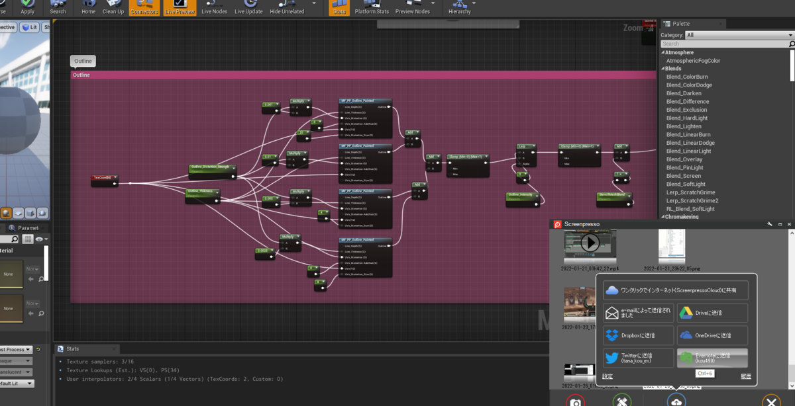
Task: Open Screenpresso wrench settings icon
Action: [x=770, y=225]
